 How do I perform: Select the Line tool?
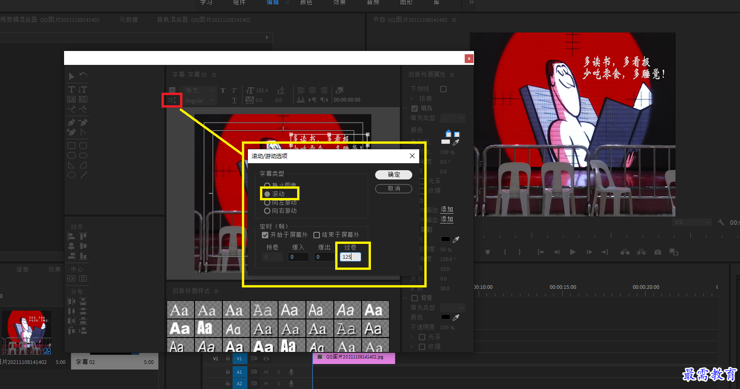coord(83,175)
